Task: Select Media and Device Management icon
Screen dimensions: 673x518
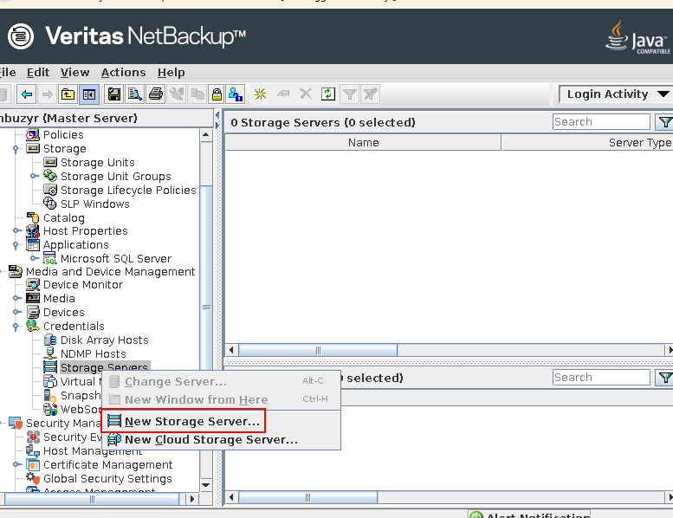Action: pos(16,272)
